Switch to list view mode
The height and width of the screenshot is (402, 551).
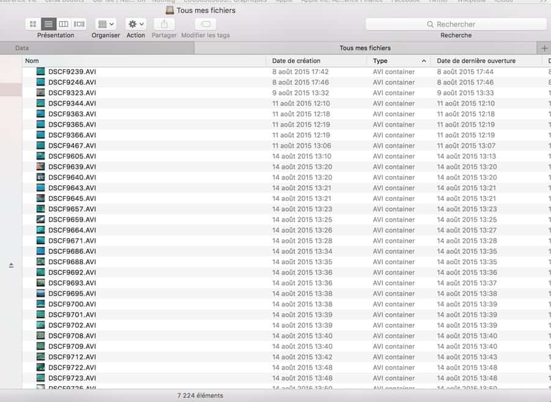[x=48, y=24]
